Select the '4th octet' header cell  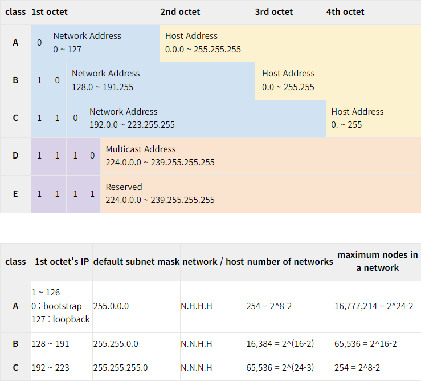(374, 12)
